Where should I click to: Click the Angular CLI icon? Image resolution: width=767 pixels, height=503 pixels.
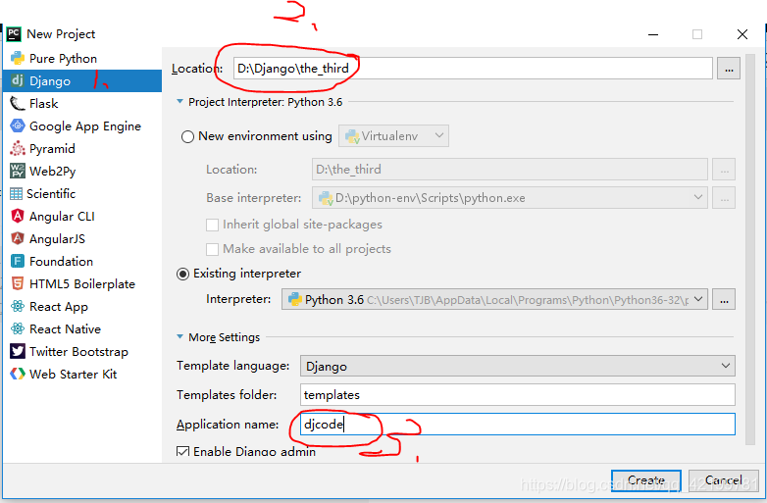(18, 216)
